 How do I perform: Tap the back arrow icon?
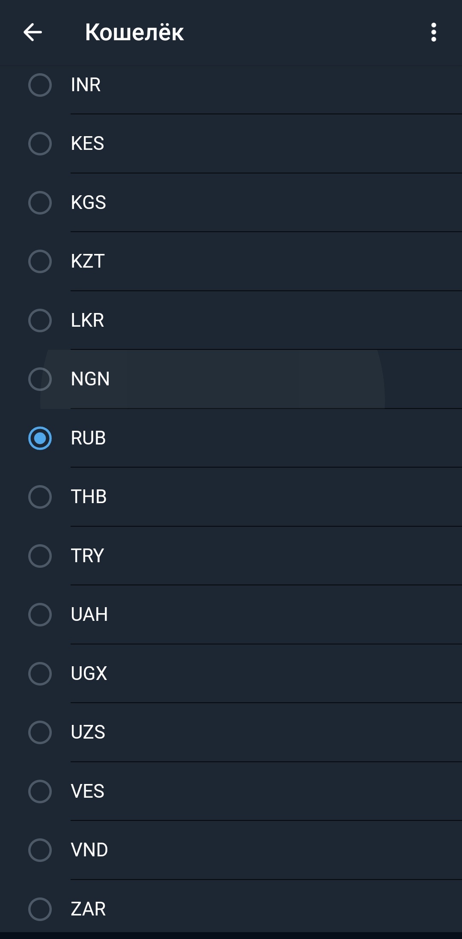pos(33,32)
